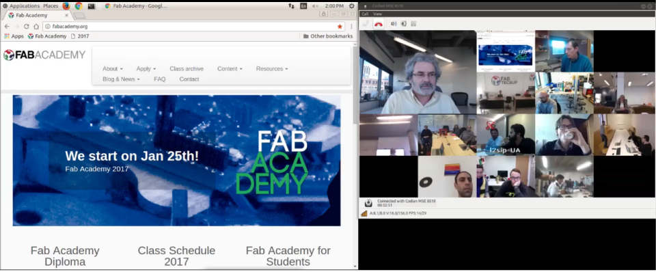Click video tile of man drinking from cup
The width and height of the screenshot is (656, 272).
tap(564, 135)
